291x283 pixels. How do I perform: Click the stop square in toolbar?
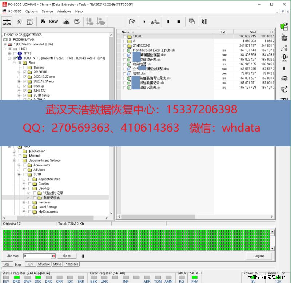click(x=179, y=22)
